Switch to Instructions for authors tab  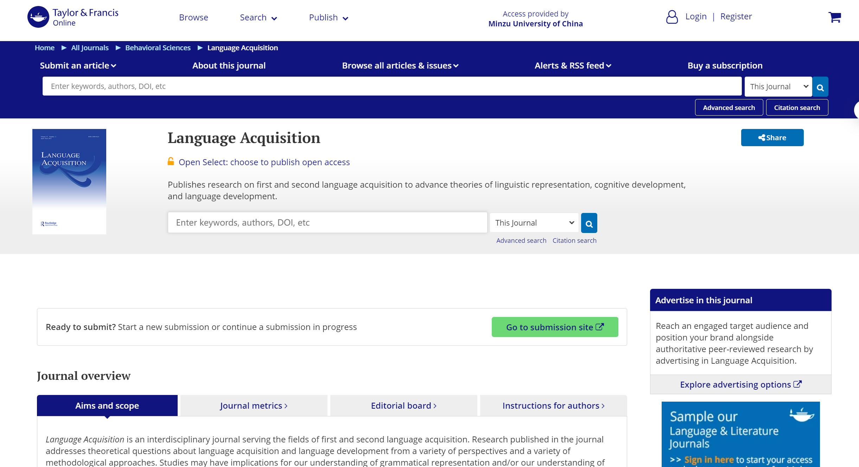pos(553,406)
